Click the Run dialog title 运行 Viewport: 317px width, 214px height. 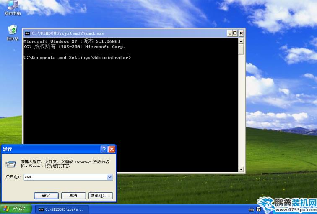[x=8, y=149]
